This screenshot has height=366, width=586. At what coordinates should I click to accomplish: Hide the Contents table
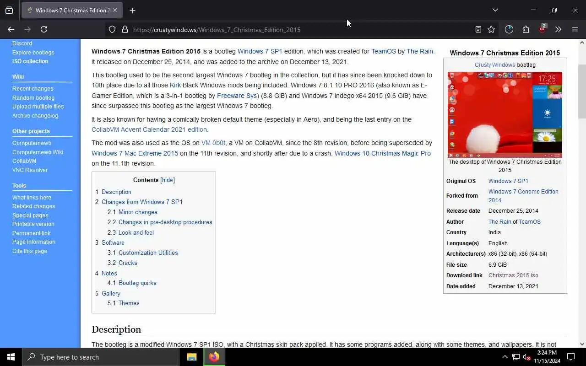(168, 180)
